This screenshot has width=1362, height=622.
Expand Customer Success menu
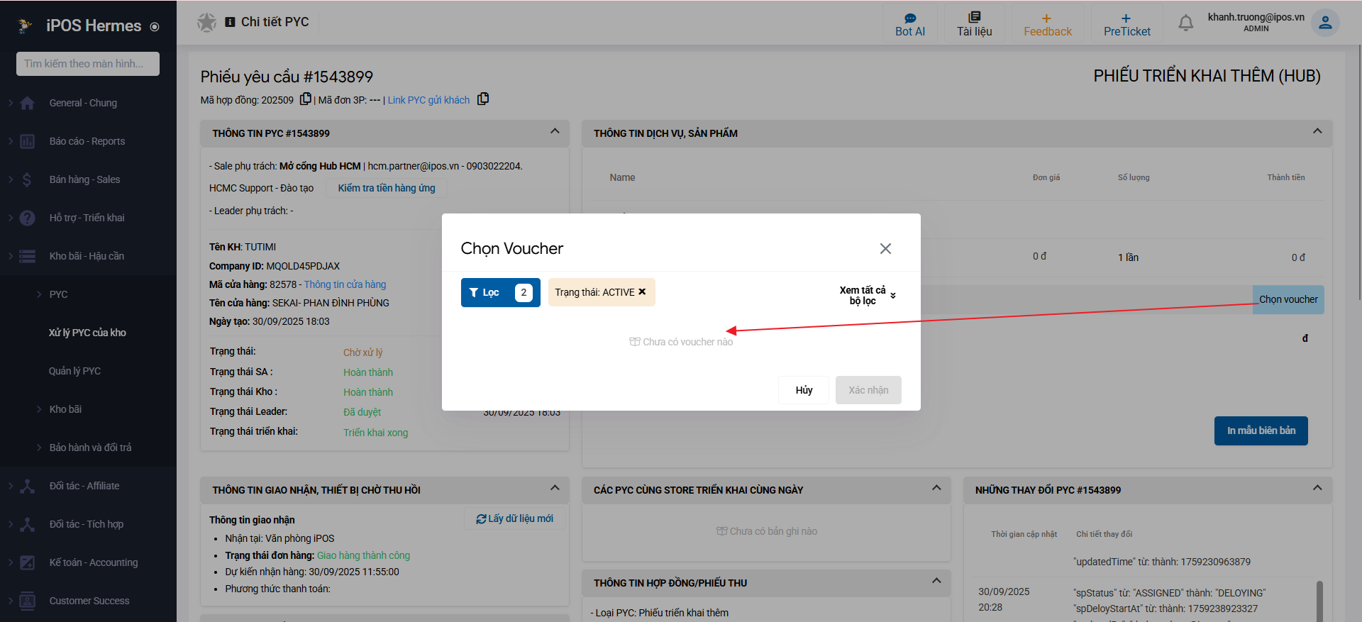tap(88, 601)
